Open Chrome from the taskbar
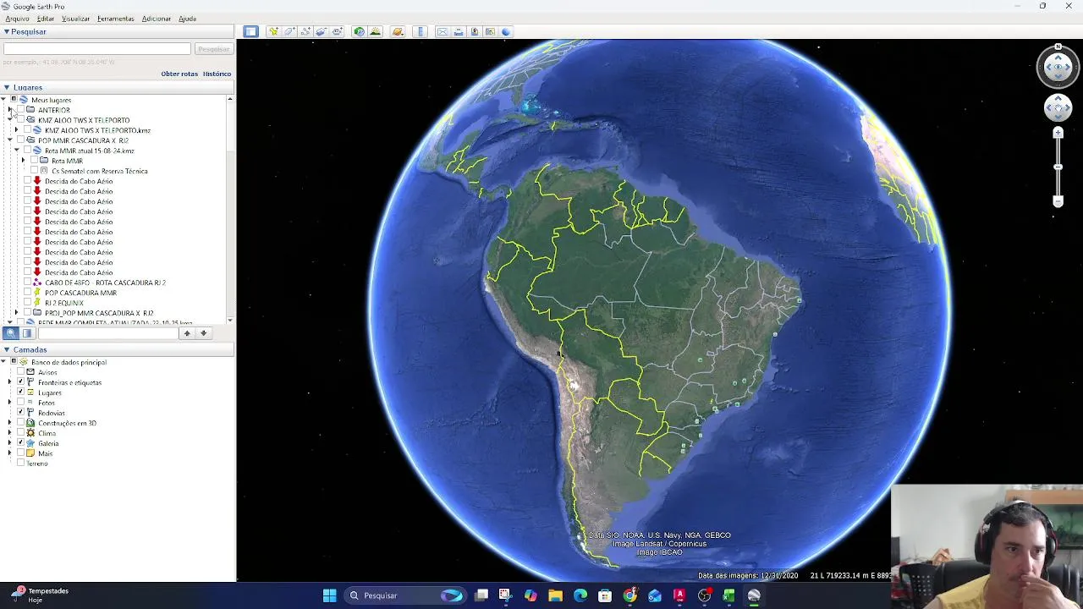Screen dimensions: 1083x609 coord(629,595)
